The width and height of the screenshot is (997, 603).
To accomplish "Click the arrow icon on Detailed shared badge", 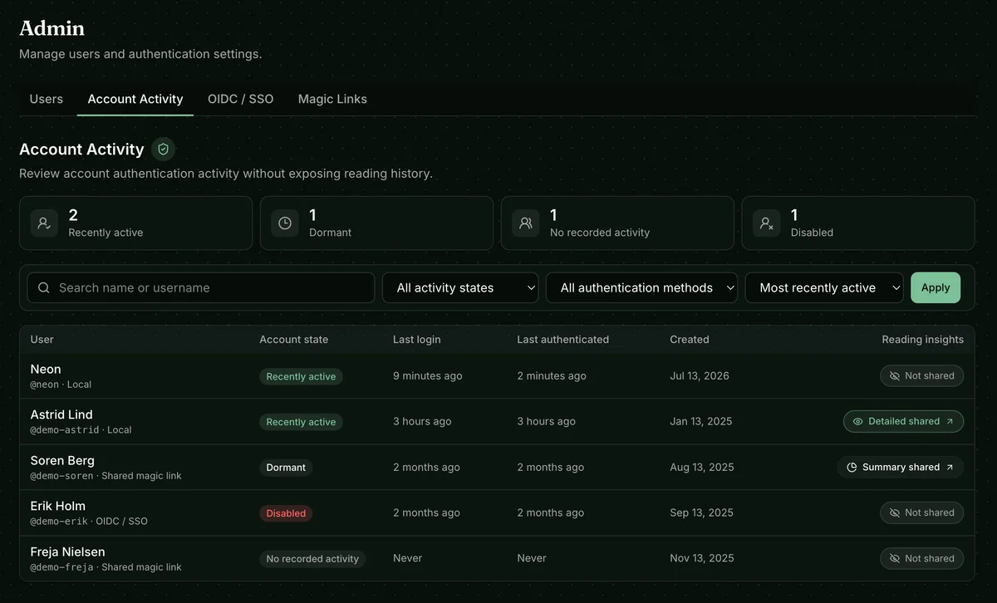I will coord(950,421).
